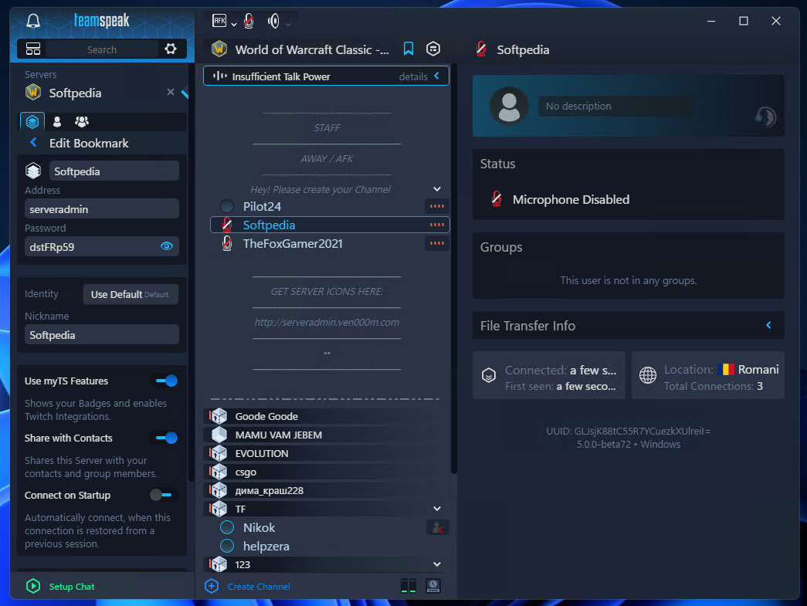Click the orange dots next to Softpedia user
This screenshot has height=606, width=807.
point(437,225)
